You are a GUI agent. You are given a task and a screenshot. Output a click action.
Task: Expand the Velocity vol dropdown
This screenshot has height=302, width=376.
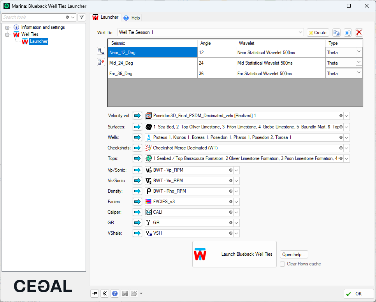click(x=346, y=116)
